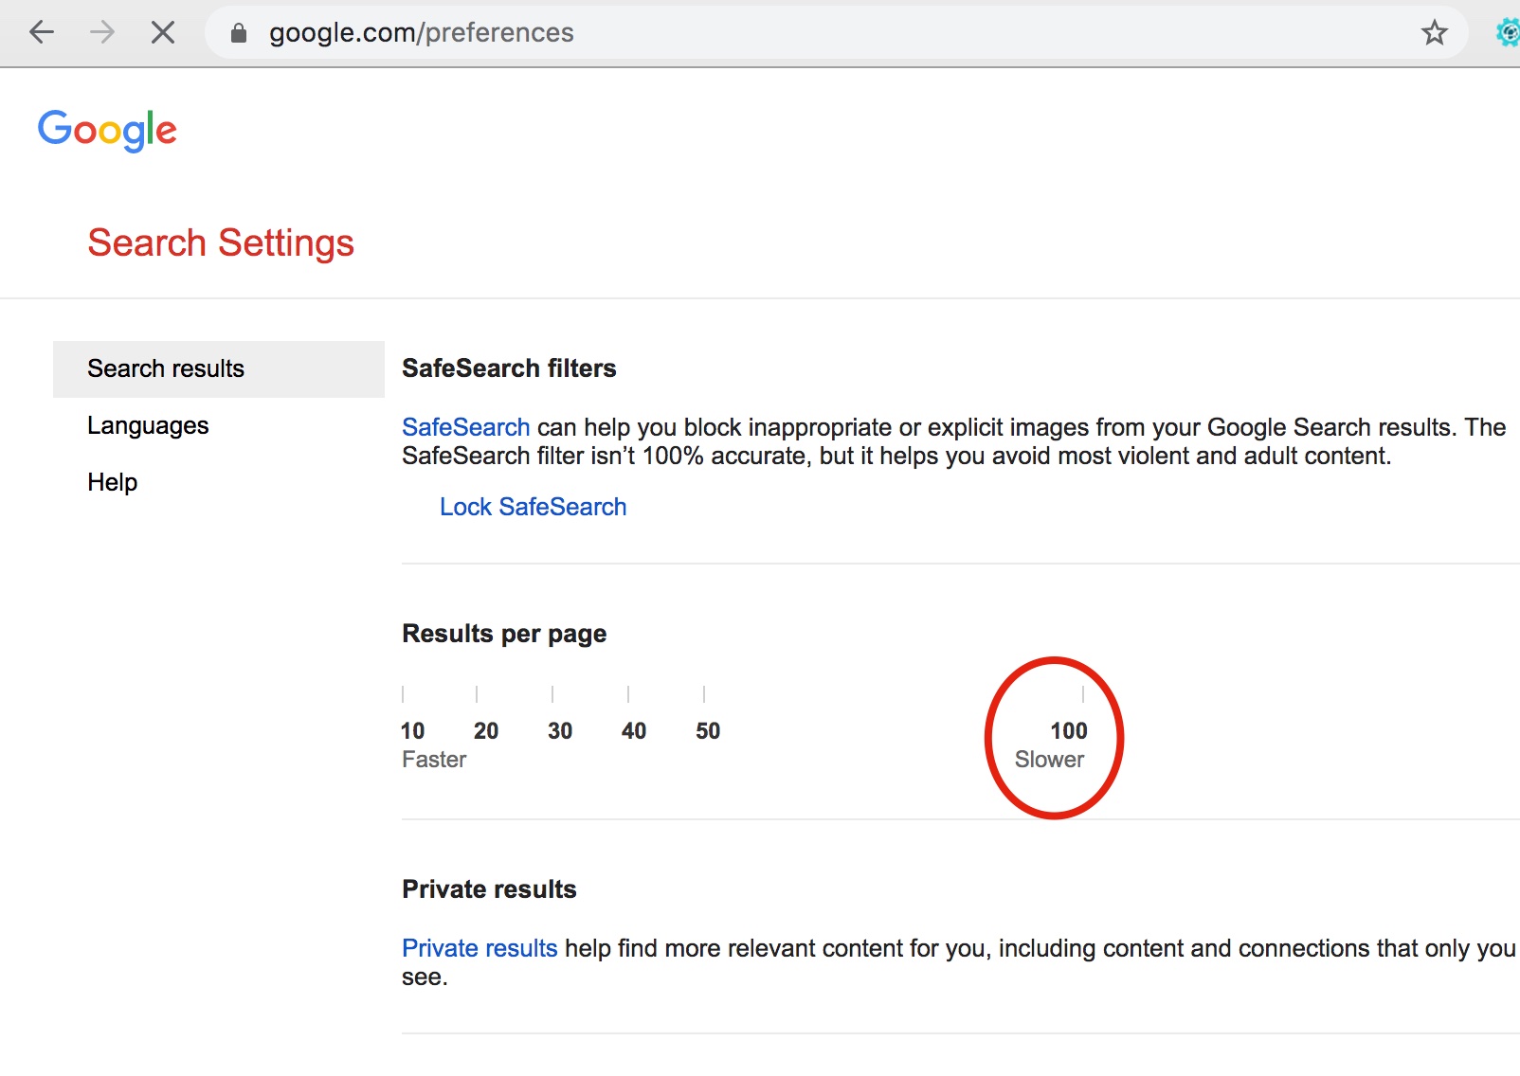Open the SafeSearch info link
This screenshot has height=1076, width=1520.
[x=465, y=427]
